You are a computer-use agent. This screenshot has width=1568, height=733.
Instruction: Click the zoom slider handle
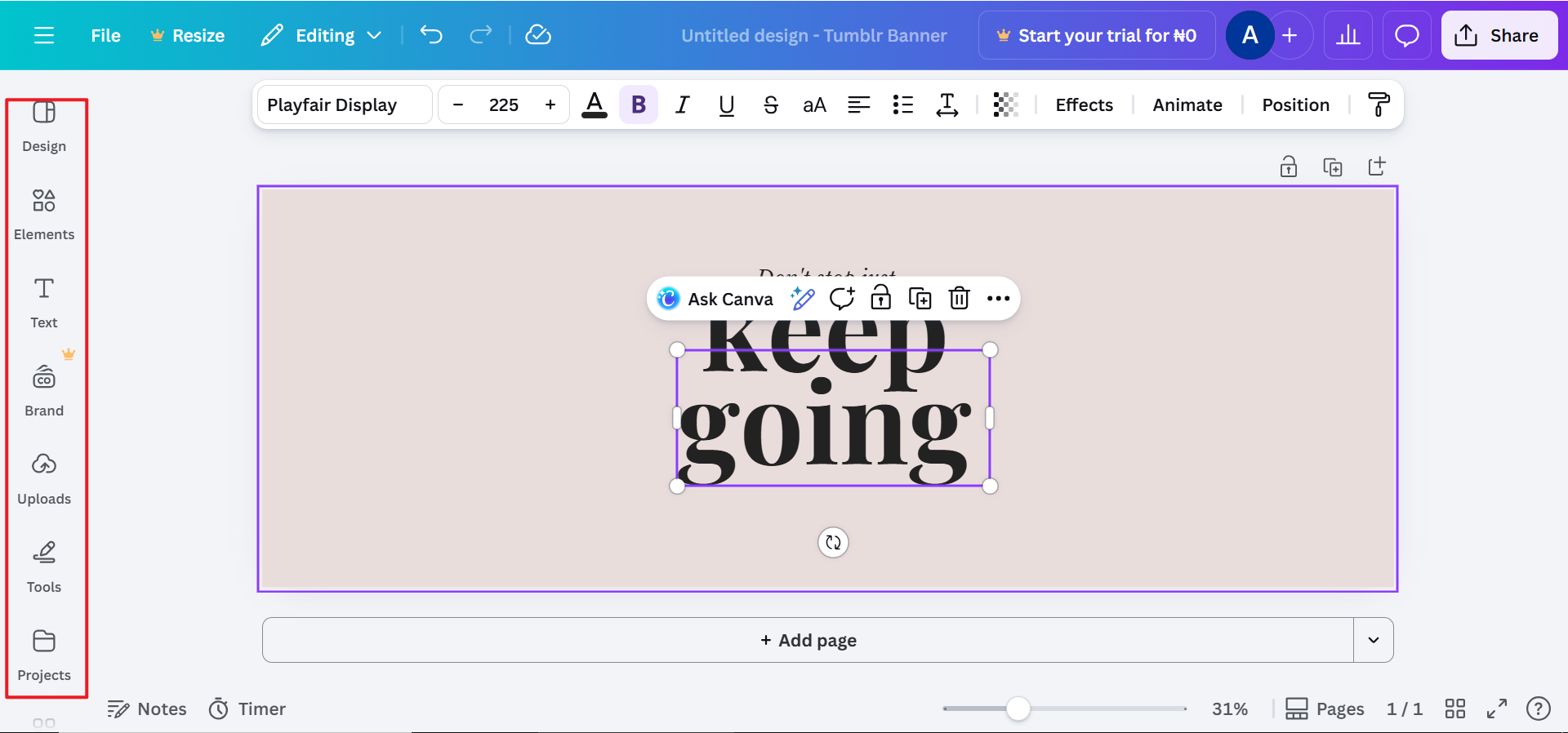(x=1018, y=709)
